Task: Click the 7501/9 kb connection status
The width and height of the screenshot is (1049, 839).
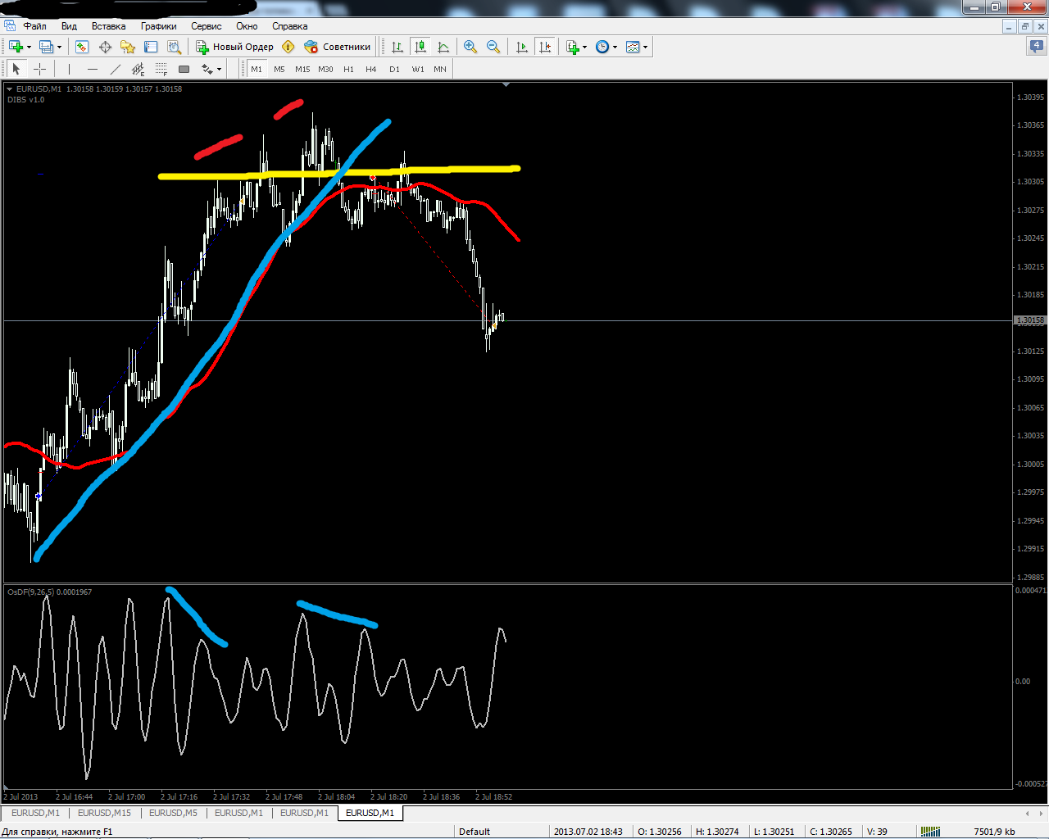Action: coord(994,832)
